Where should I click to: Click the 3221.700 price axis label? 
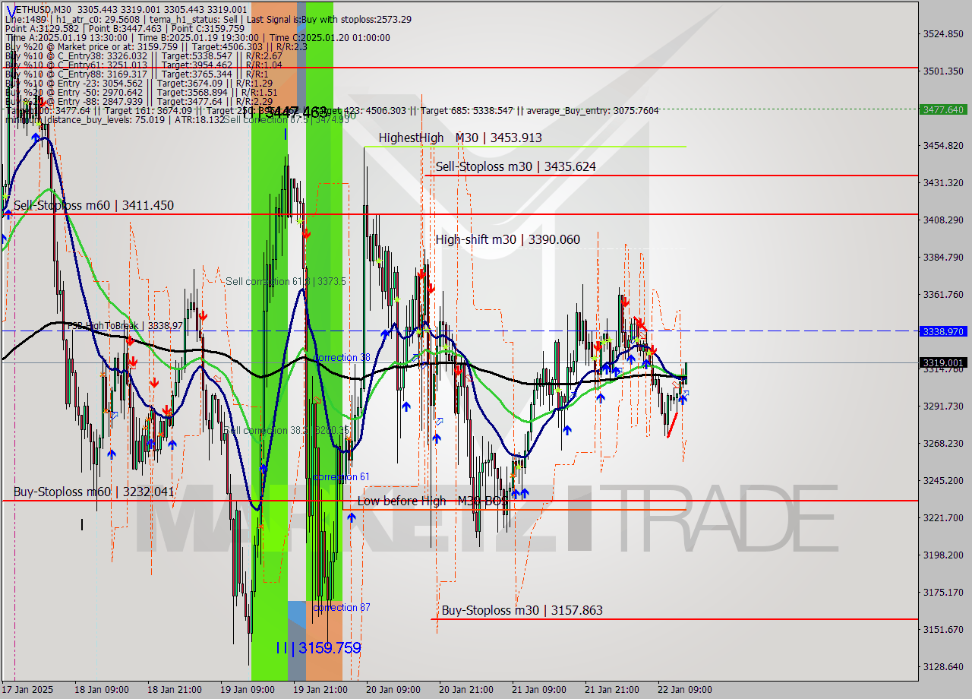(944, 517)
